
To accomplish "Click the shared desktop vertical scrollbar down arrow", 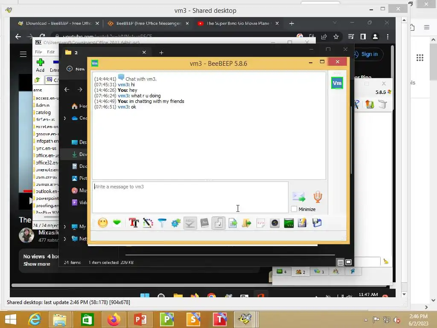I will pos(404,294).
